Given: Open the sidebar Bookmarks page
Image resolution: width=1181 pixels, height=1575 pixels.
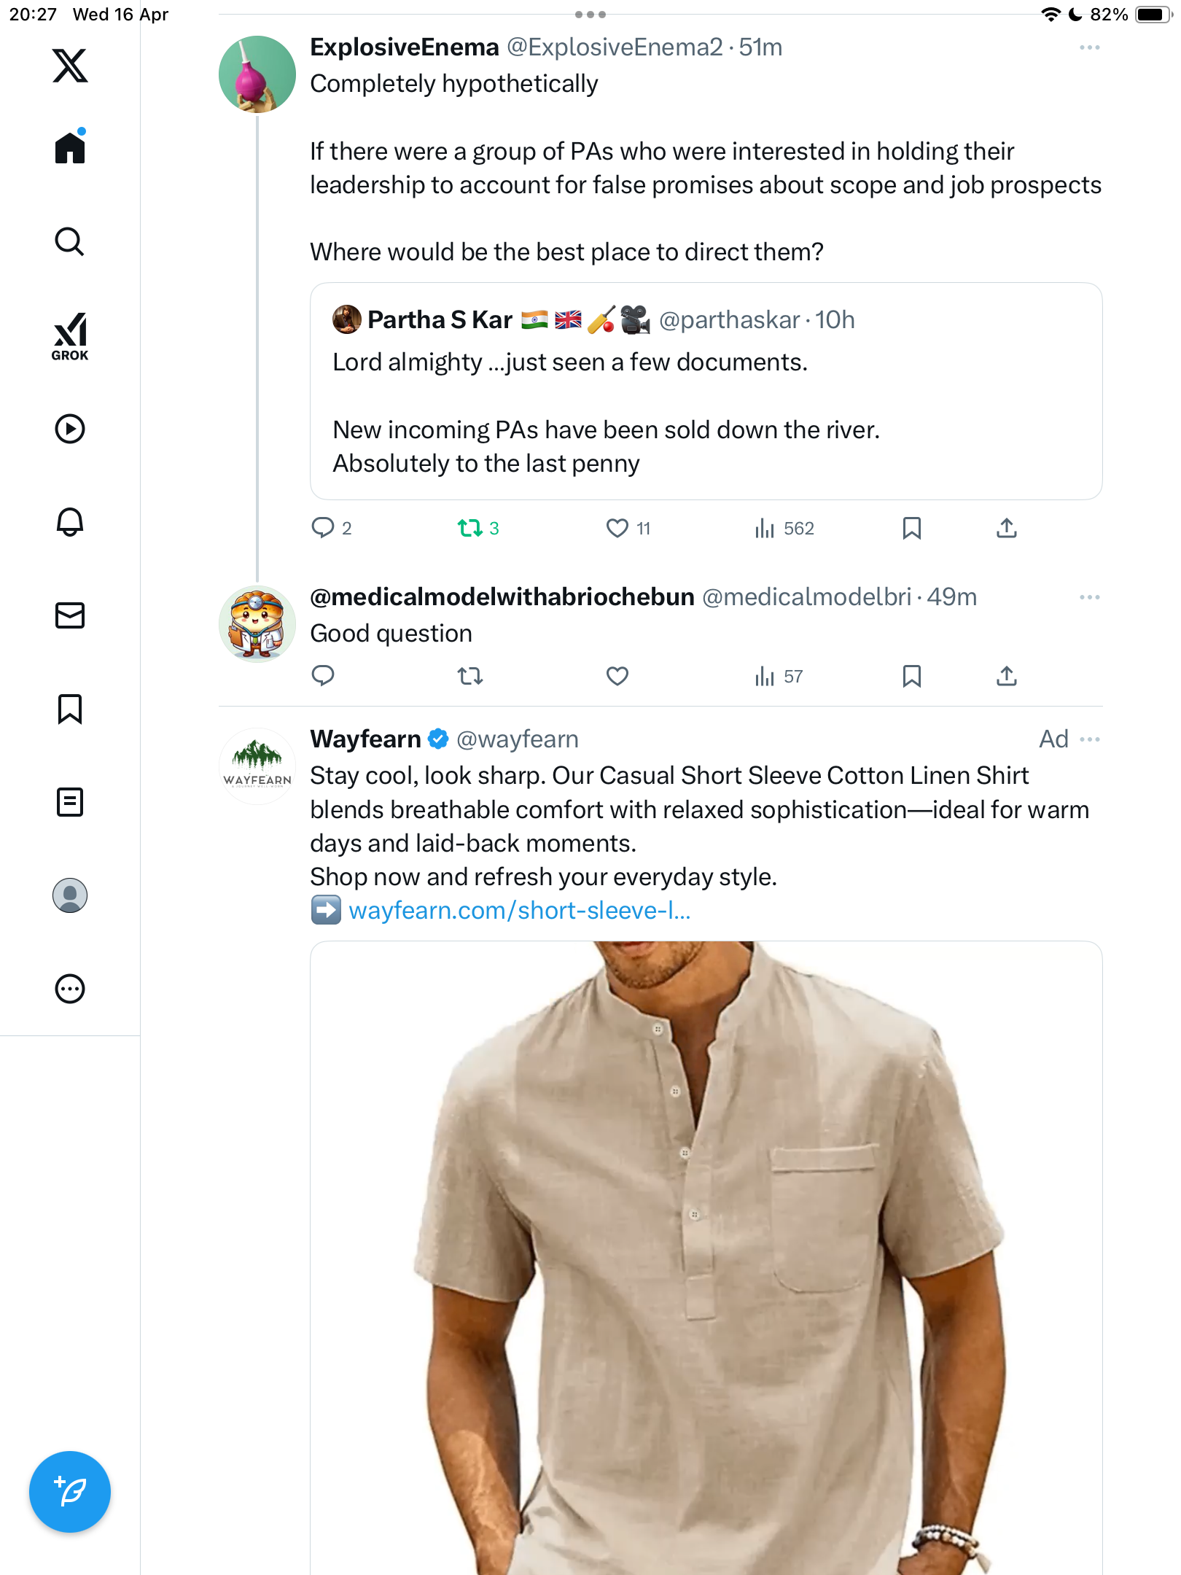Looking at the screenshot, I should click(x=70, y=709).
